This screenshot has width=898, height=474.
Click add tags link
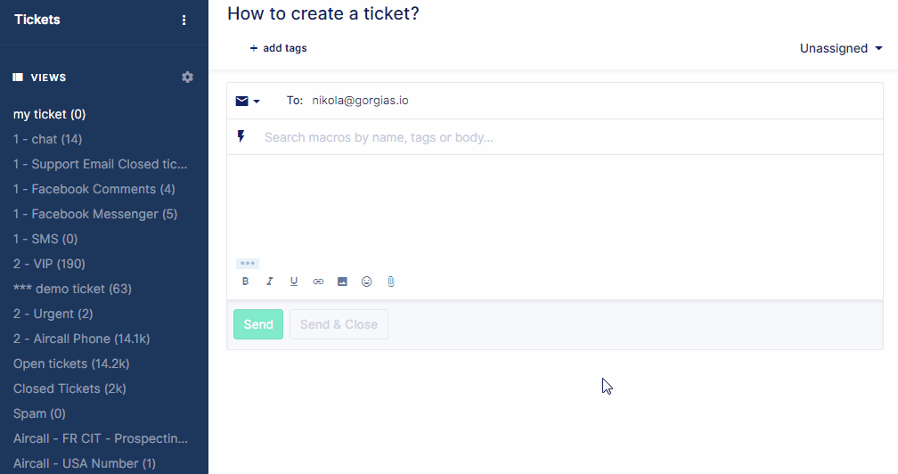(x=279, y=48)
